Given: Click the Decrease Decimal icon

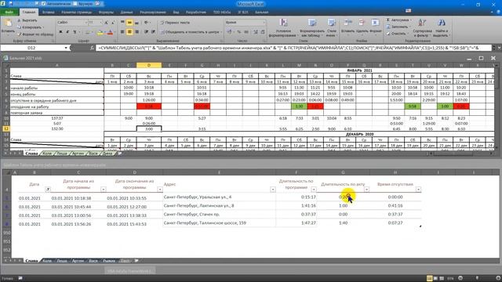Looking at the screenshot, I should (263, 32).
